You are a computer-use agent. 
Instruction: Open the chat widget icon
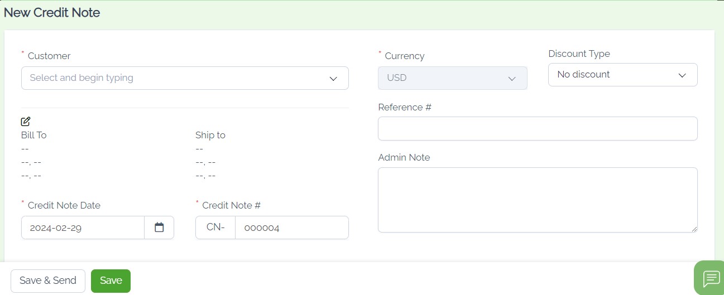[711, 278]
